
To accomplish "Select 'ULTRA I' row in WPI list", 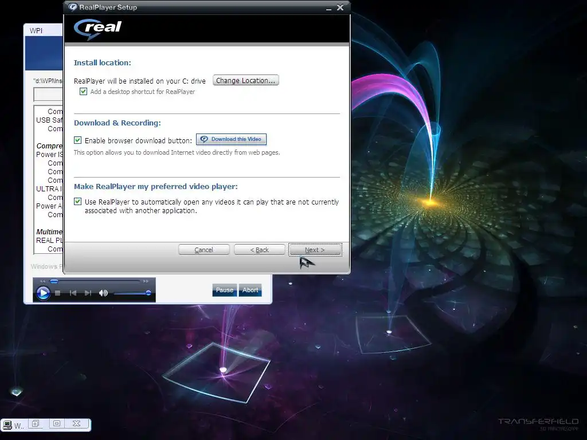I will 49,189.
